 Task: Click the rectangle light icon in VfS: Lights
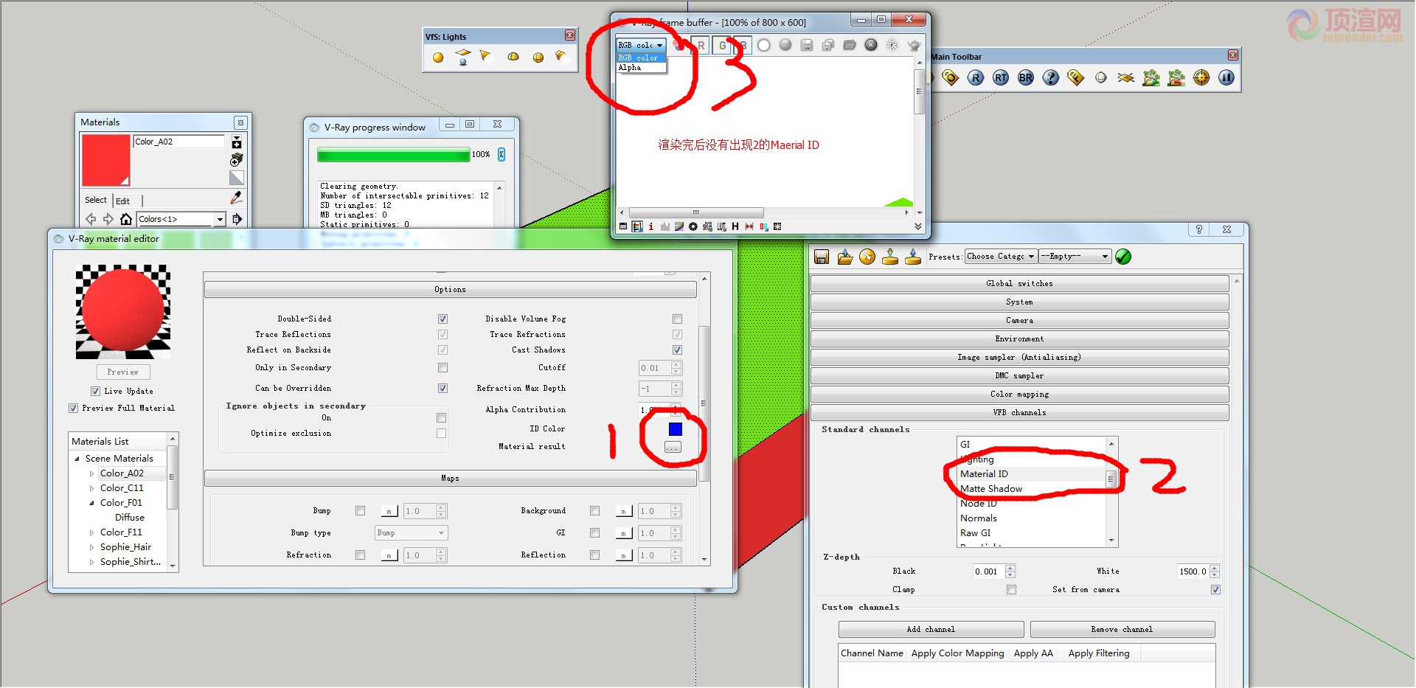462,57
